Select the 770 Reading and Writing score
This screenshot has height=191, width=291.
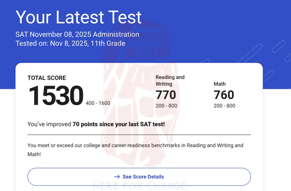tap(166, 95)
